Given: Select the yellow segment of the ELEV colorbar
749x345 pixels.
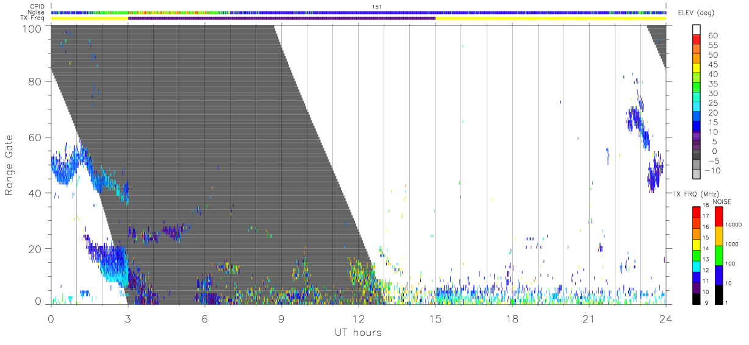Looking at the screenshot, I should coord(696,68).
